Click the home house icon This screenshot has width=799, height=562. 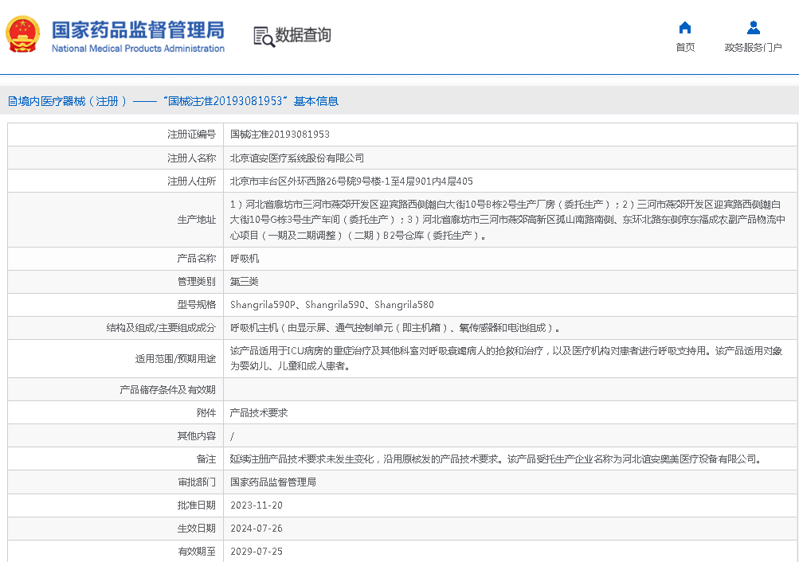click(x=684, y=28)
